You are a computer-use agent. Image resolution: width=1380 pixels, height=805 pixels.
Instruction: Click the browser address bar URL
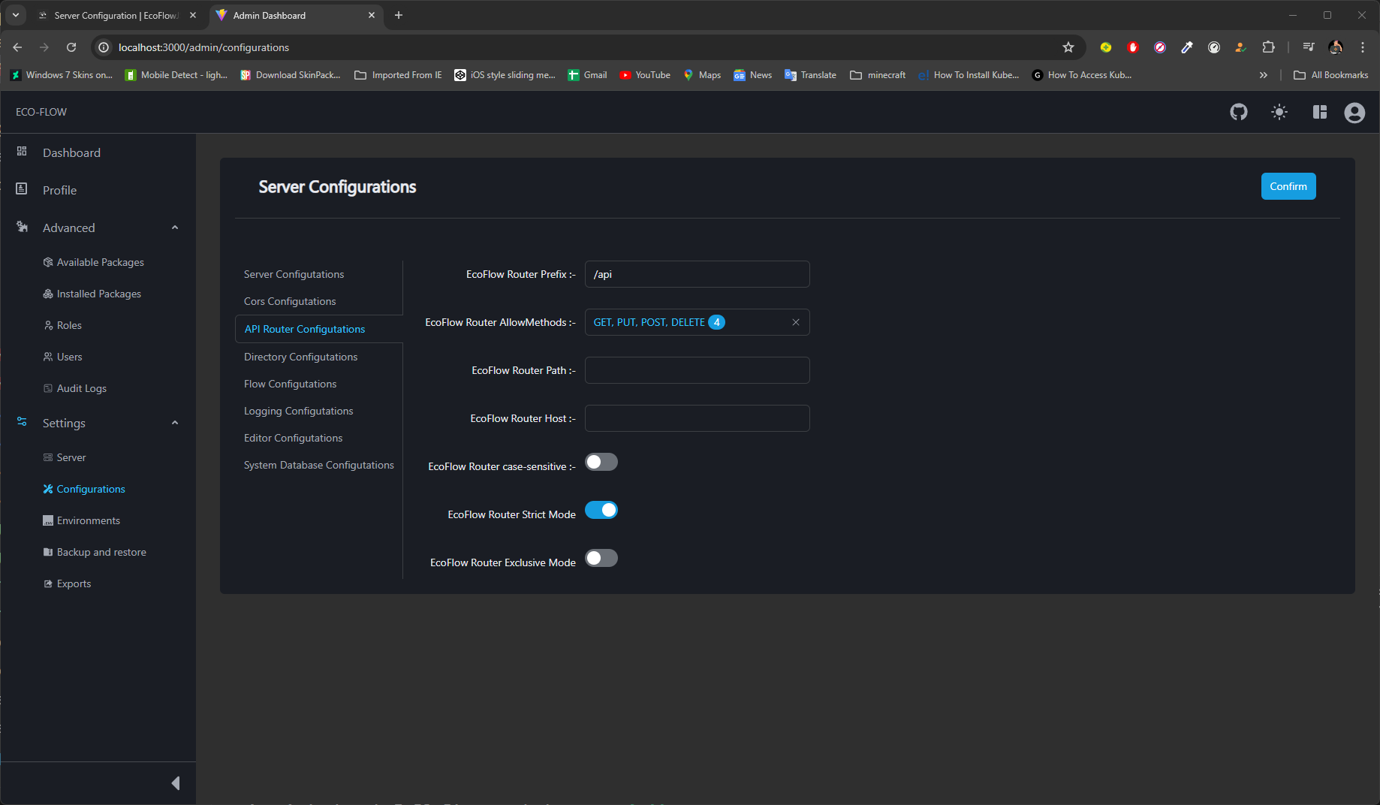pos(203,47)
